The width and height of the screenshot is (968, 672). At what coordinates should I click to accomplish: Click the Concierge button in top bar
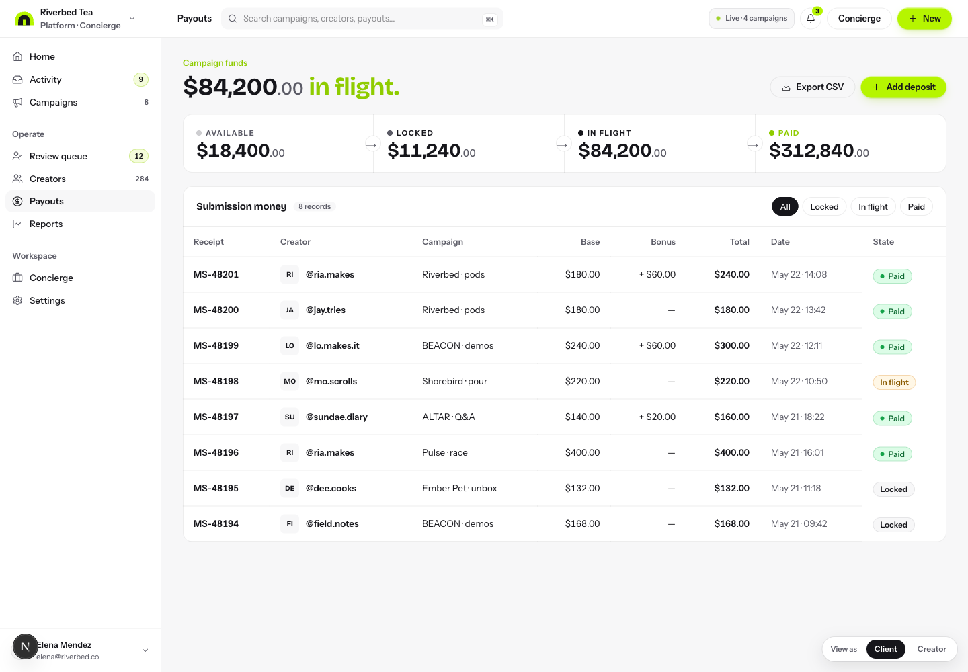(859, 19)
